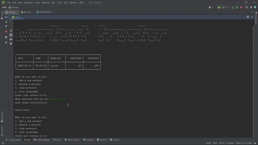Click the Rerun icon in the Run panel
Screen dimensions: 258x145
click(x=6, y=22)
